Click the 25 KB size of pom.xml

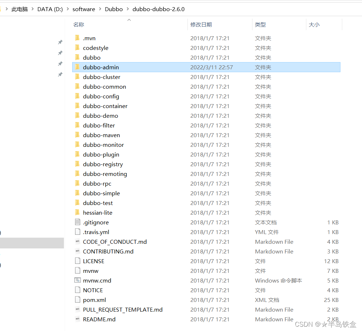(331, 300)
